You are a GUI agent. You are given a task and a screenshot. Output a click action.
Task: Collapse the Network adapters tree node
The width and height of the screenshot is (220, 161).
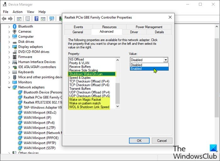(9, 87)
